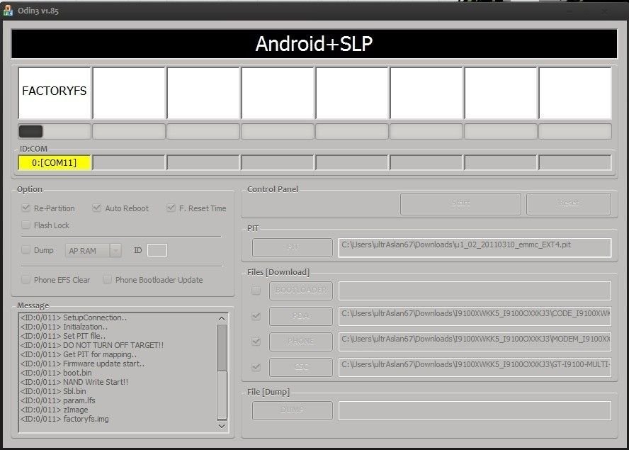Select the yellow 0:[COM11] port box
629x450 pixels.
tap(55, 162)
